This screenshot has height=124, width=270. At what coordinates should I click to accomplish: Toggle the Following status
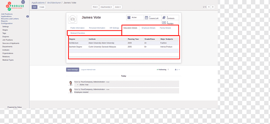(161, 70)
